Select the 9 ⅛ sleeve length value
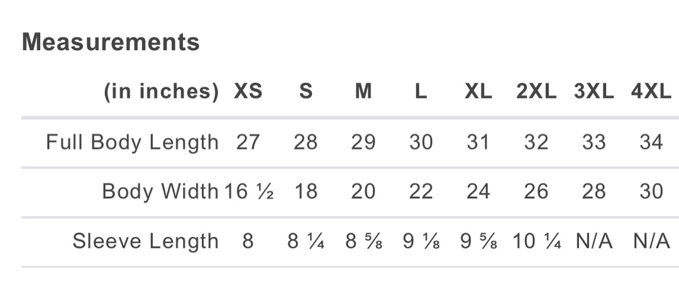679x286 pixels. click(x=421, y=241)
